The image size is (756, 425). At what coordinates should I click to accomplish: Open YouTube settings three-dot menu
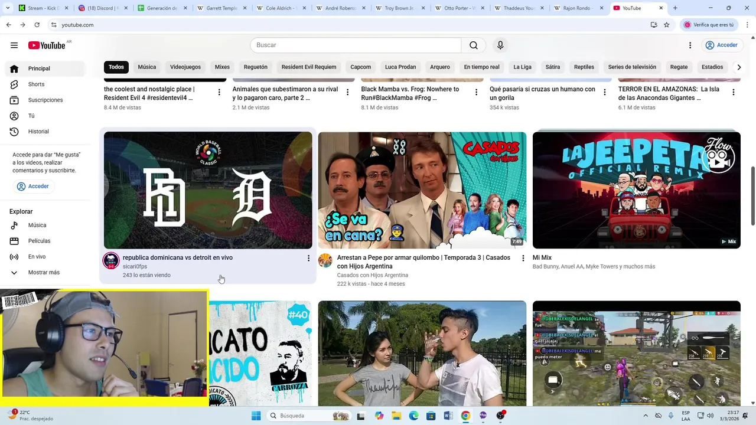690,45
